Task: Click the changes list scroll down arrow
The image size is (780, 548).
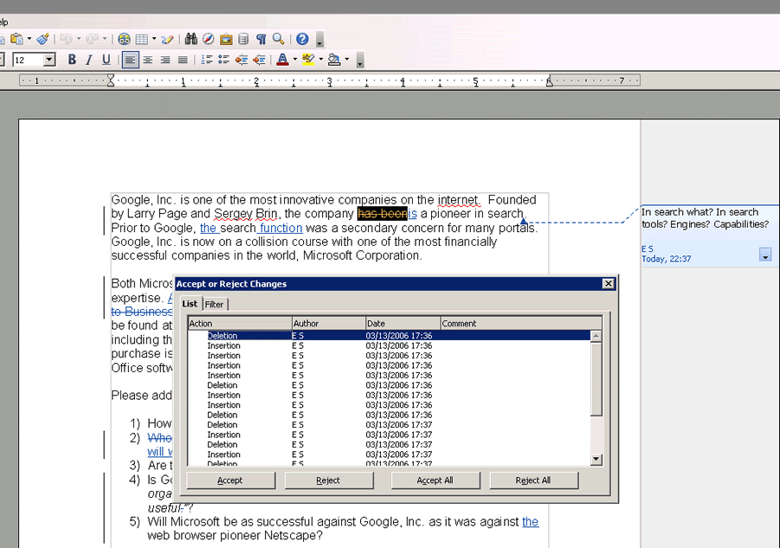Action: [596, 460]
